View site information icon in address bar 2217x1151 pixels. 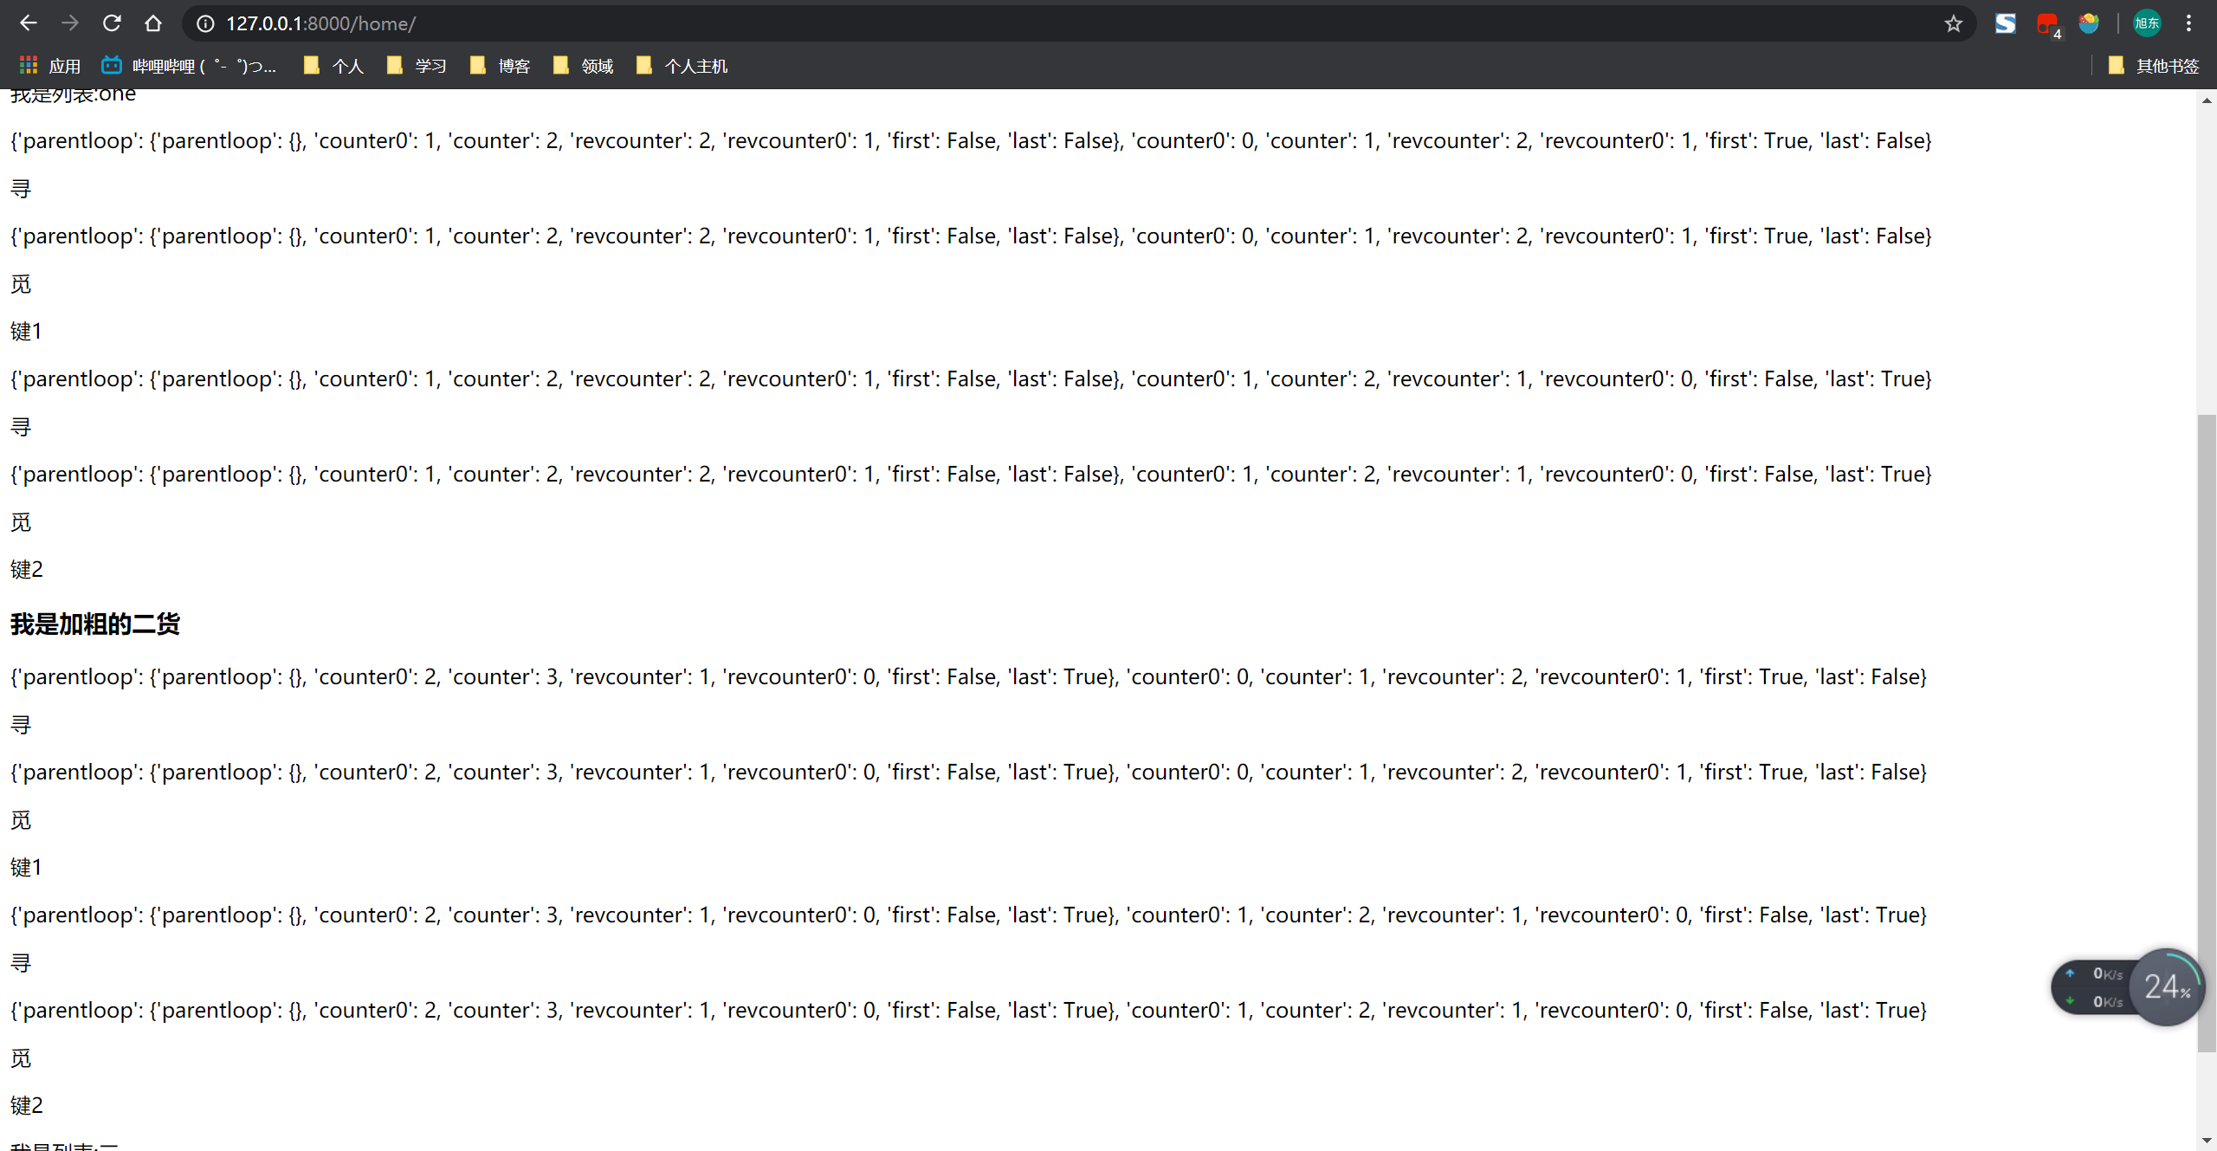[205, 23]
